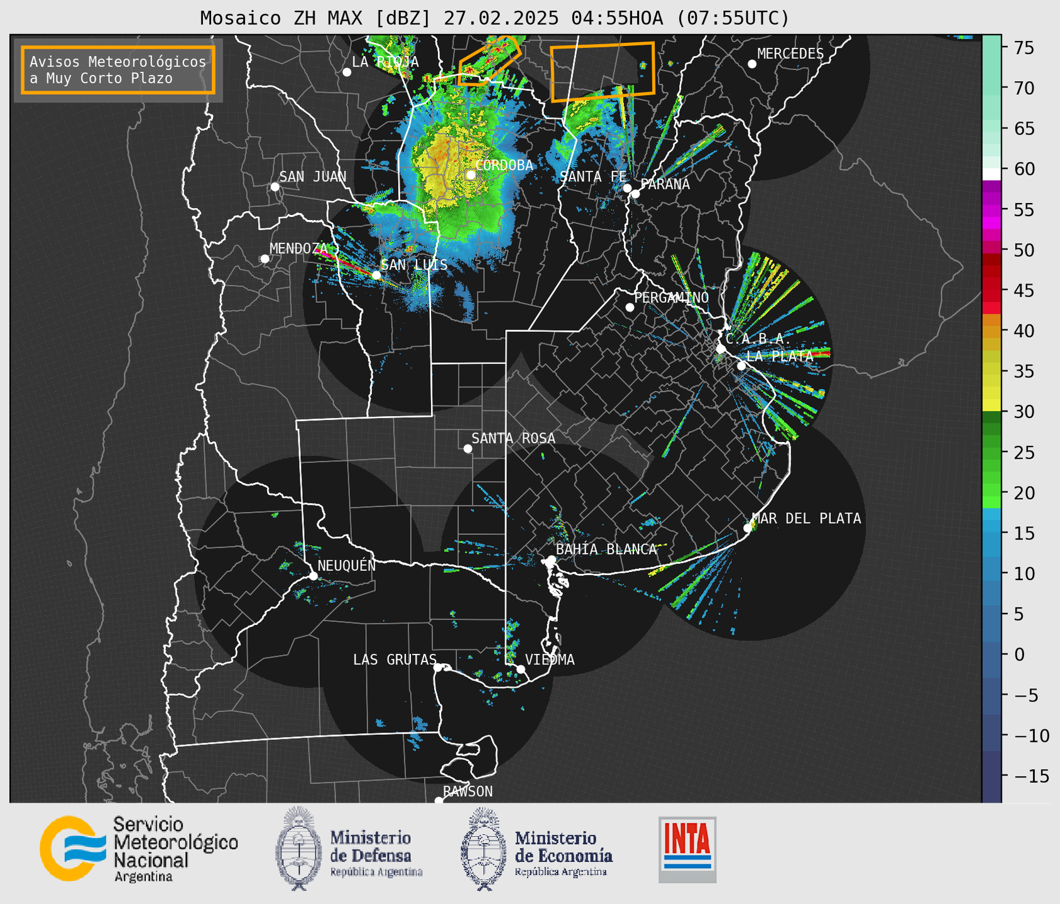Click the Avisos Meteorológicos a Muy Corto Plazo box
This screenshot has height=904, width=1060.
(118, 70)
